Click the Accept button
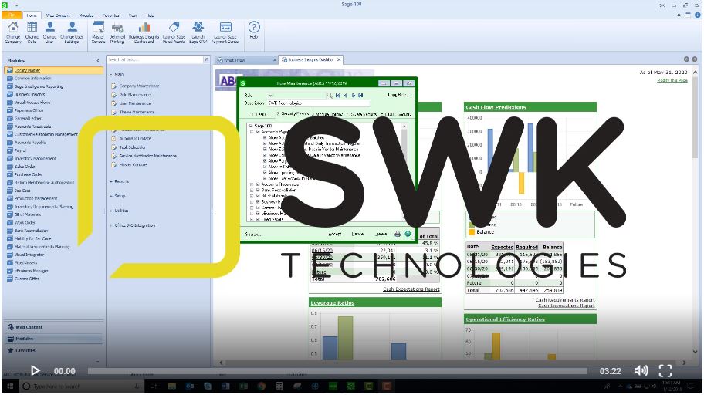The width and height of the screenshot is (704, 395). click(x=335, y=234)
